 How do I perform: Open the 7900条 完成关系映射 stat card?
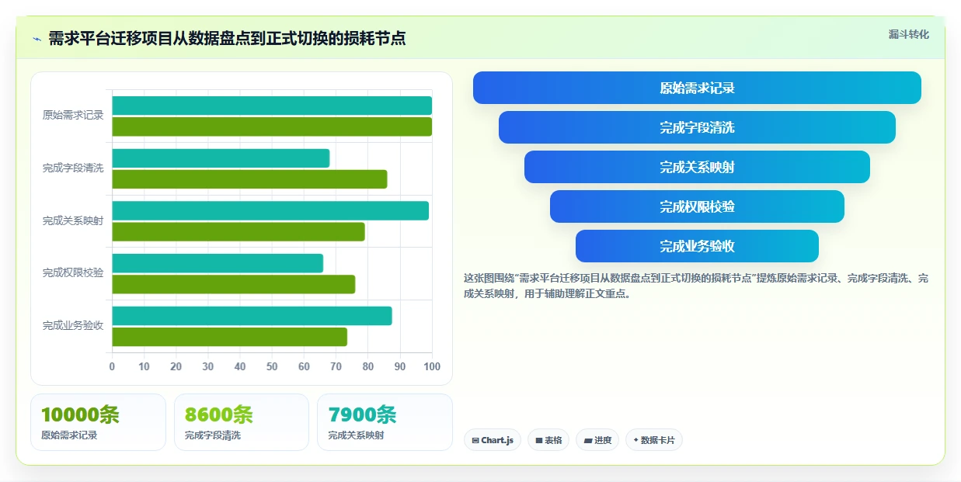(385, 422)
